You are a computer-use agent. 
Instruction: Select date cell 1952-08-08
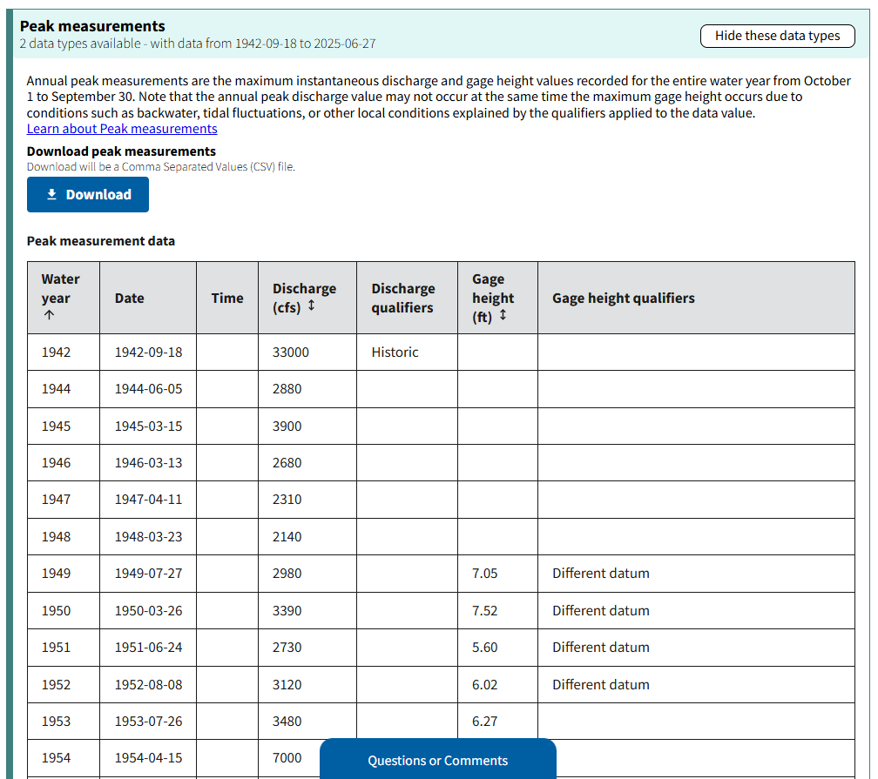148,684
